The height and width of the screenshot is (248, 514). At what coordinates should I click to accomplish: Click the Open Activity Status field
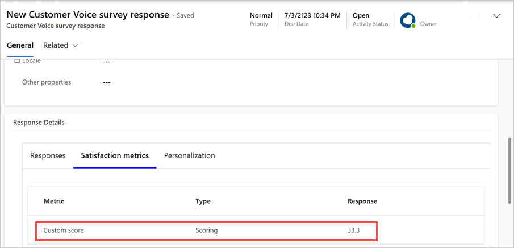coord(370,20)
